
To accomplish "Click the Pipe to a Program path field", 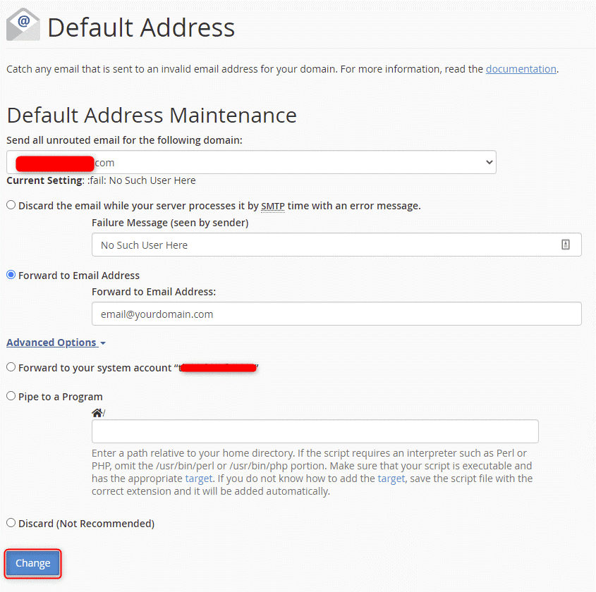I will 315,431.
